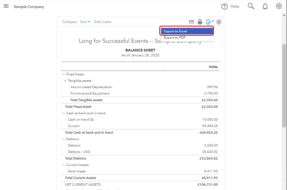287x190 pixels.
Task: Open the search magnifier icon
Action: coord(251,6)
